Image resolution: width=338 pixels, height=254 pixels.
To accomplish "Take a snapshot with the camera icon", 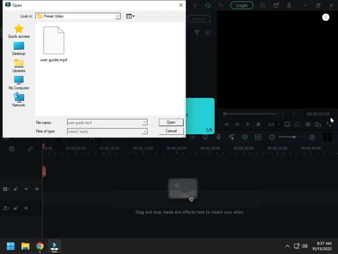I will [x=297, y=124].
